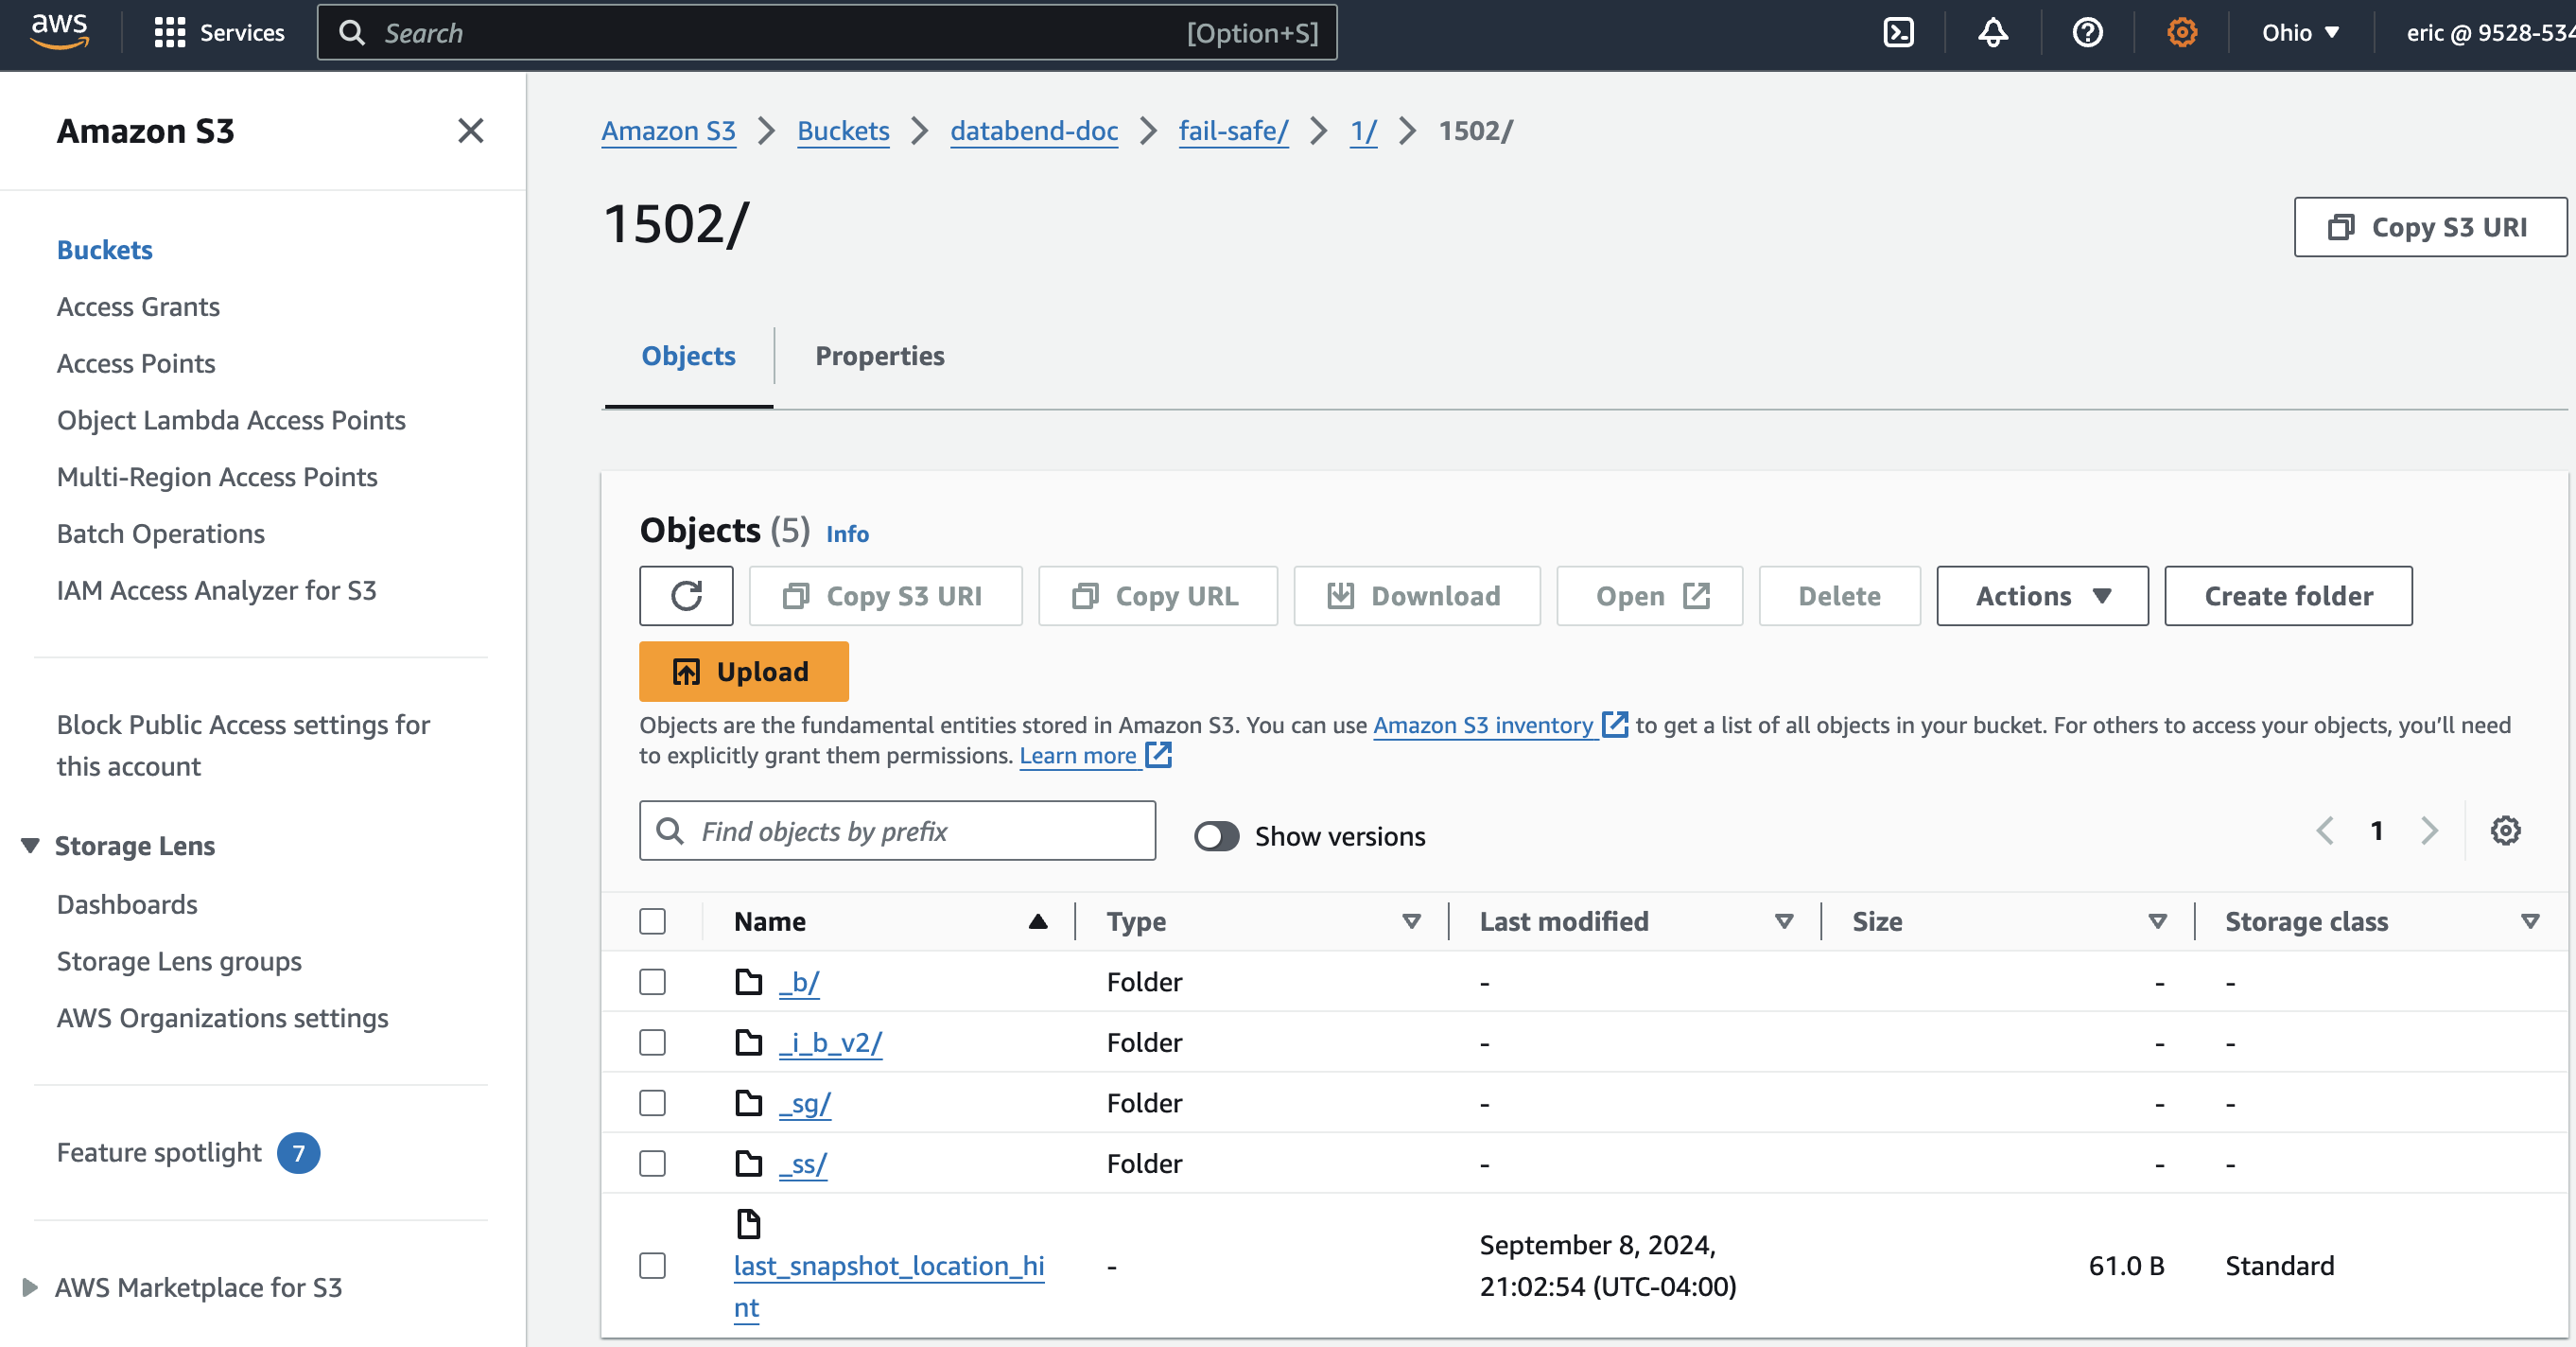
Task: Sort by the Last modified column arrow
Action: (1784, 921)
